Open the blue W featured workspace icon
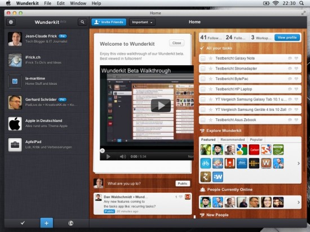 pos(218,177)
